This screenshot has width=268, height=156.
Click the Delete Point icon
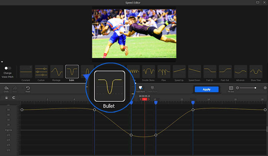[x=152, y=88]
